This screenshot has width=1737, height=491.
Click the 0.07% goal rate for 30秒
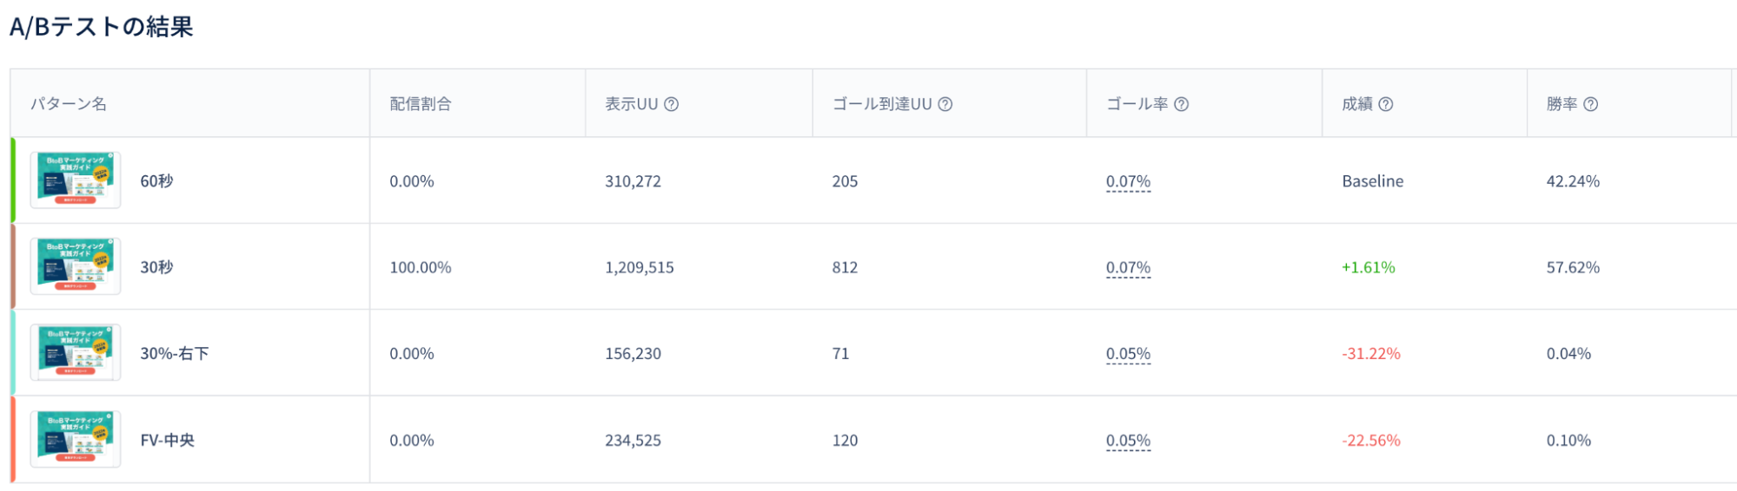pos(1128,267)
